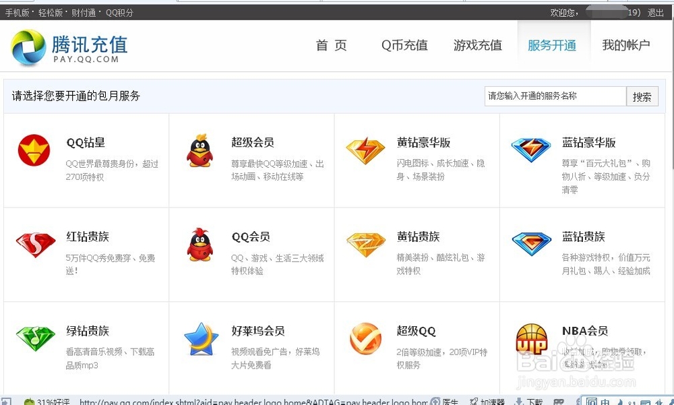Click text 视频观看免广告
674x405 pixels.
(259, 352)
